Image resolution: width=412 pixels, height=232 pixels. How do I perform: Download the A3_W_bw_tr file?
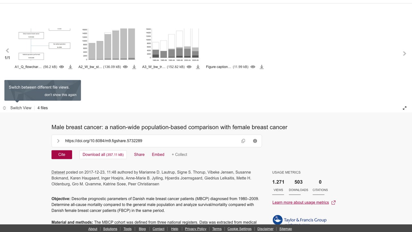click(198, 67)
